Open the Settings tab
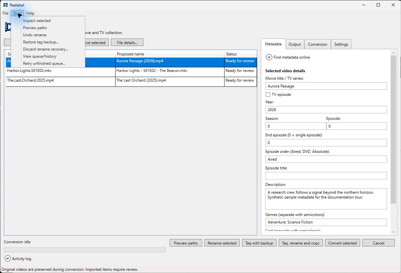401x273 pixels. tap(341, 44)
